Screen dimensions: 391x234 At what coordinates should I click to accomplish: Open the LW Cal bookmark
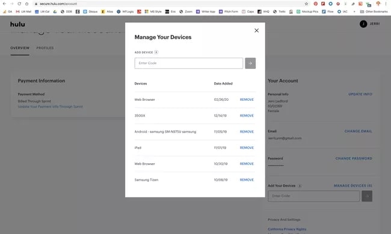tap(42, 11)
